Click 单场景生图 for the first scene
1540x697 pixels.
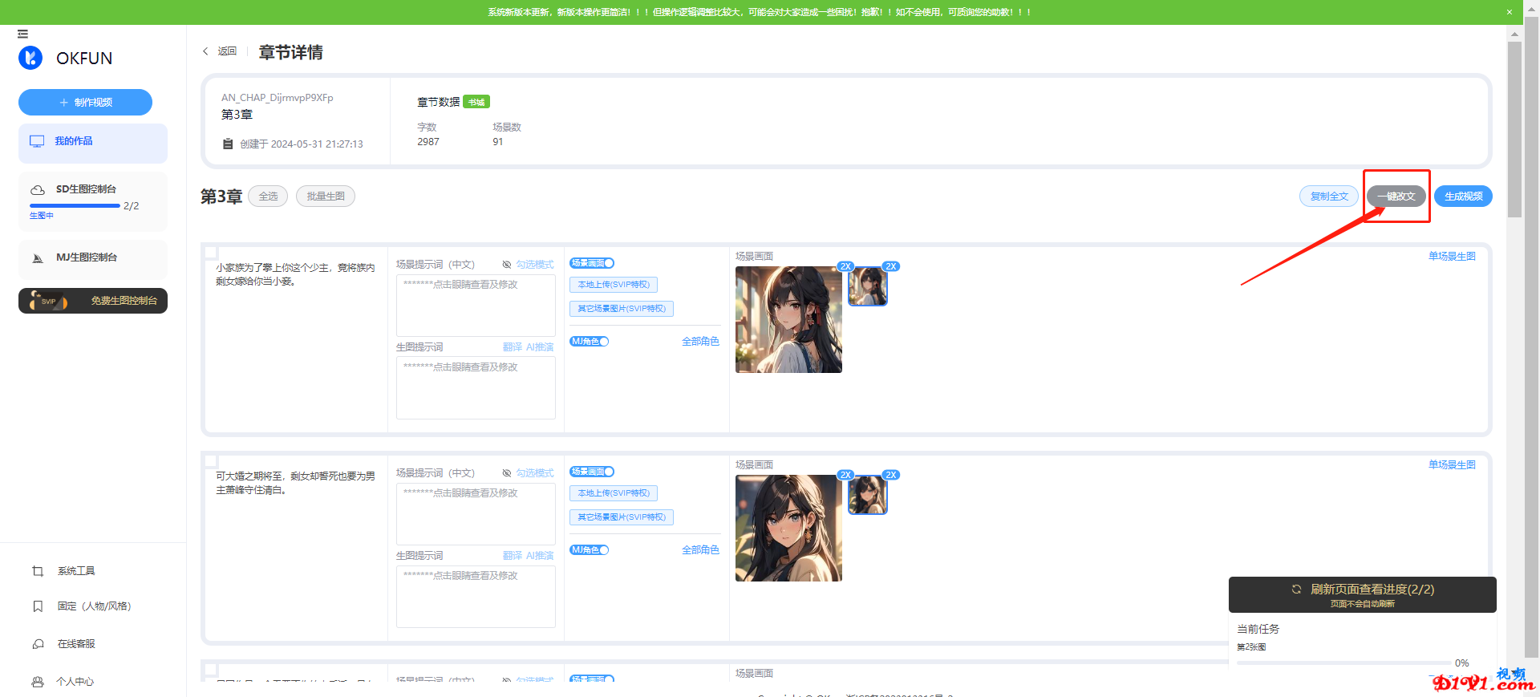[1452, 257]
